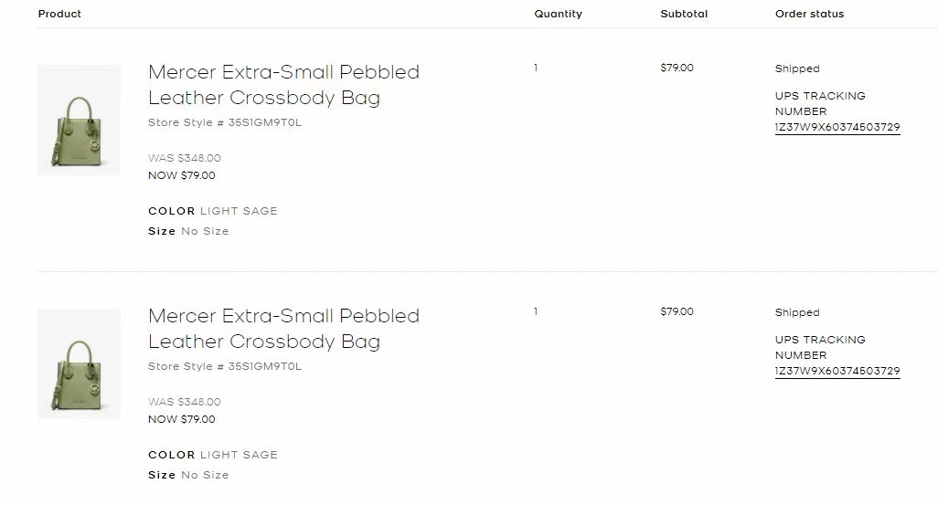Click the Subtotal column header
This screenshot has height=505, width=938.
(x=684, y=14)
